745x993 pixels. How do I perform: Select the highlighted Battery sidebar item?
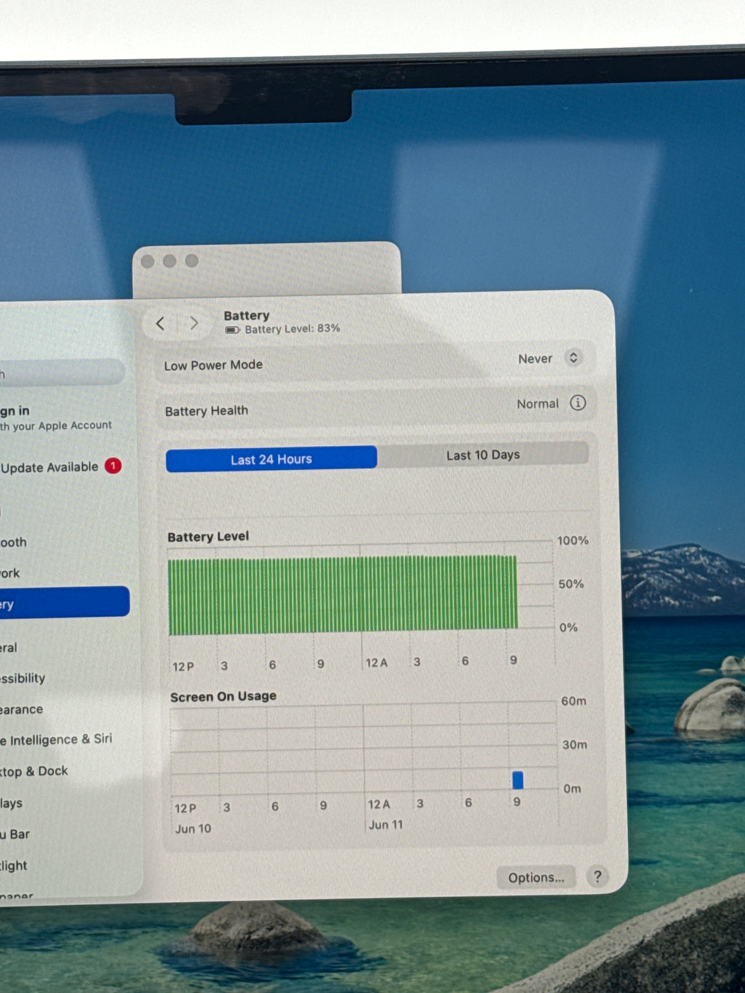64,604
